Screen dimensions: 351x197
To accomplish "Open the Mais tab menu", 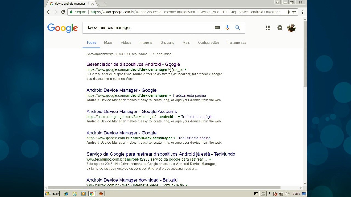I will pyautogui.click(x=186, y=42).
